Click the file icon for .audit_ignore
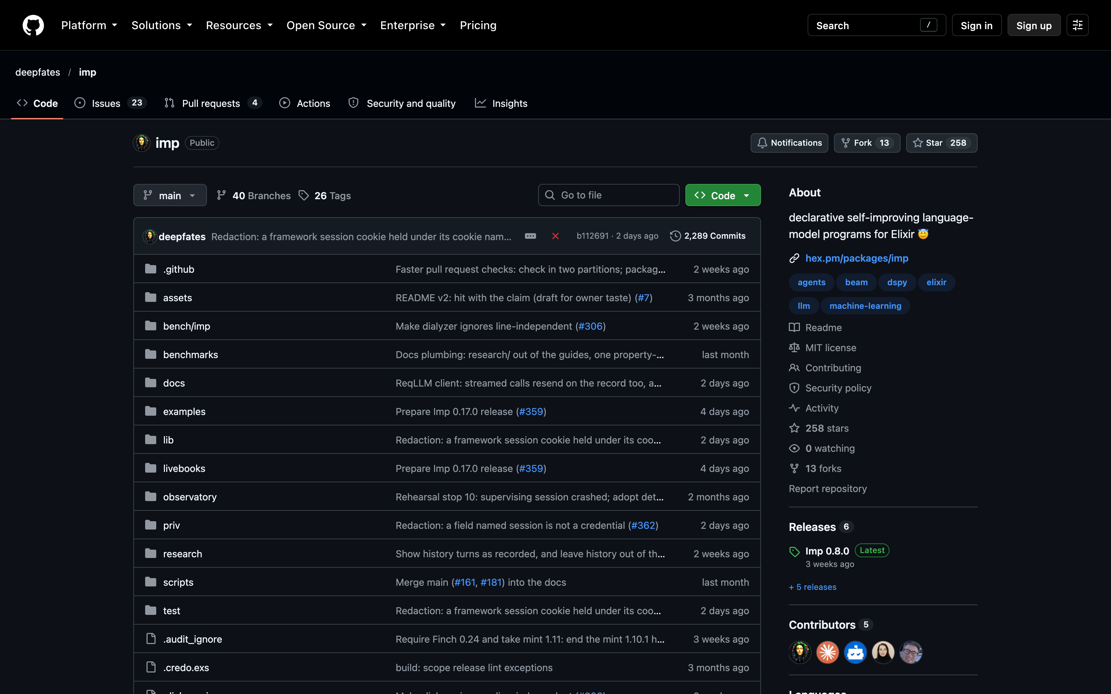The height and width of the screenshot is (694, 1111). click(x=151, y=638)
